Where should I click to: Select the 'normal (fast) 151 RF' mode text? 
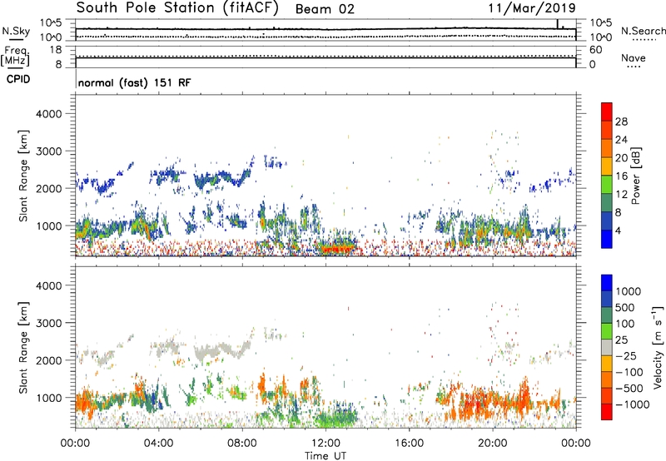pyautogui.click(x=135, y=82)
